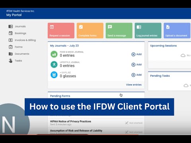Click calendar icon on Request a session
The height and width of the screenshot is (143, 191).
pyautogui.click(x=52, y=27)
